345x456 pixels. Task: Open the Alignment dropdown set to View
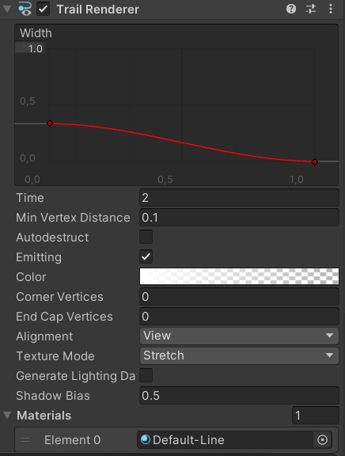[x=239, y=336]
